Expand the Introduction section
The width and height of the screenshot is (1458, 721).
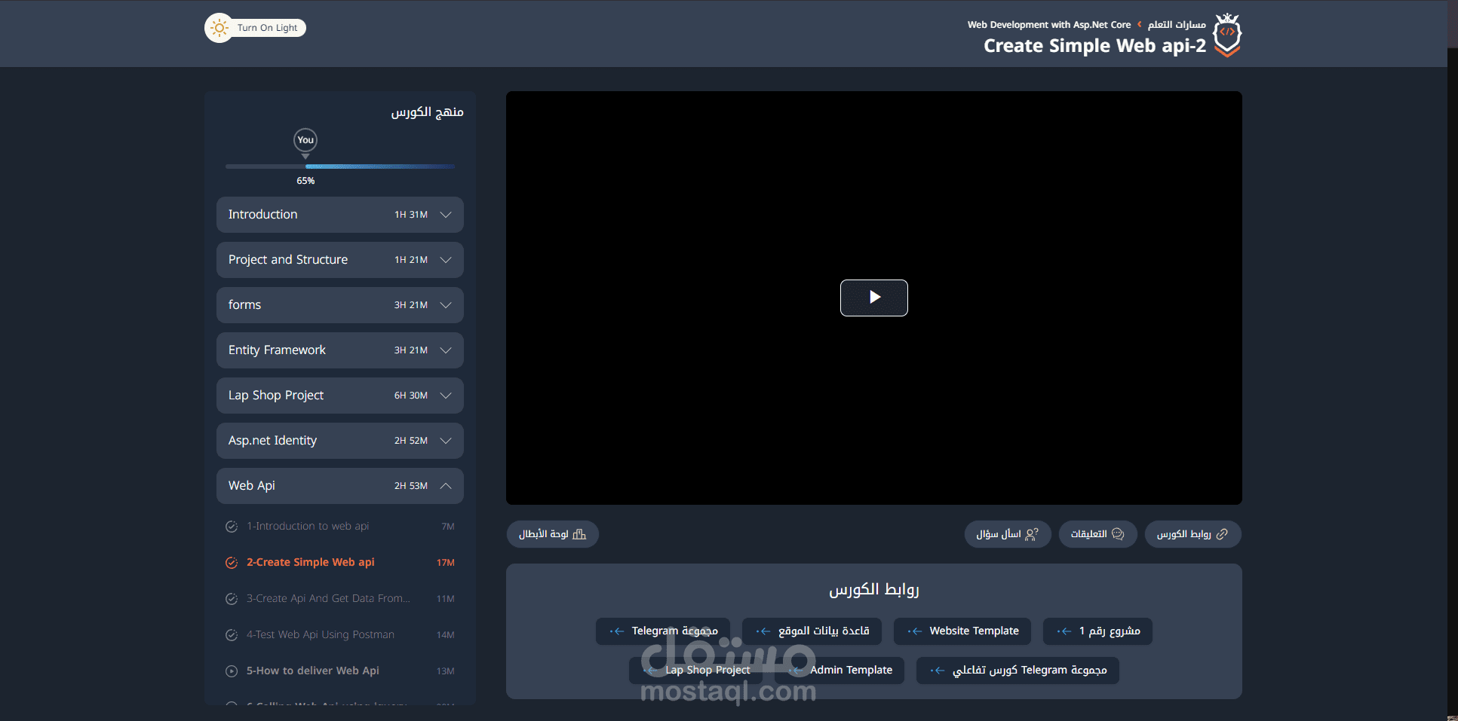(x=340, y=215)
